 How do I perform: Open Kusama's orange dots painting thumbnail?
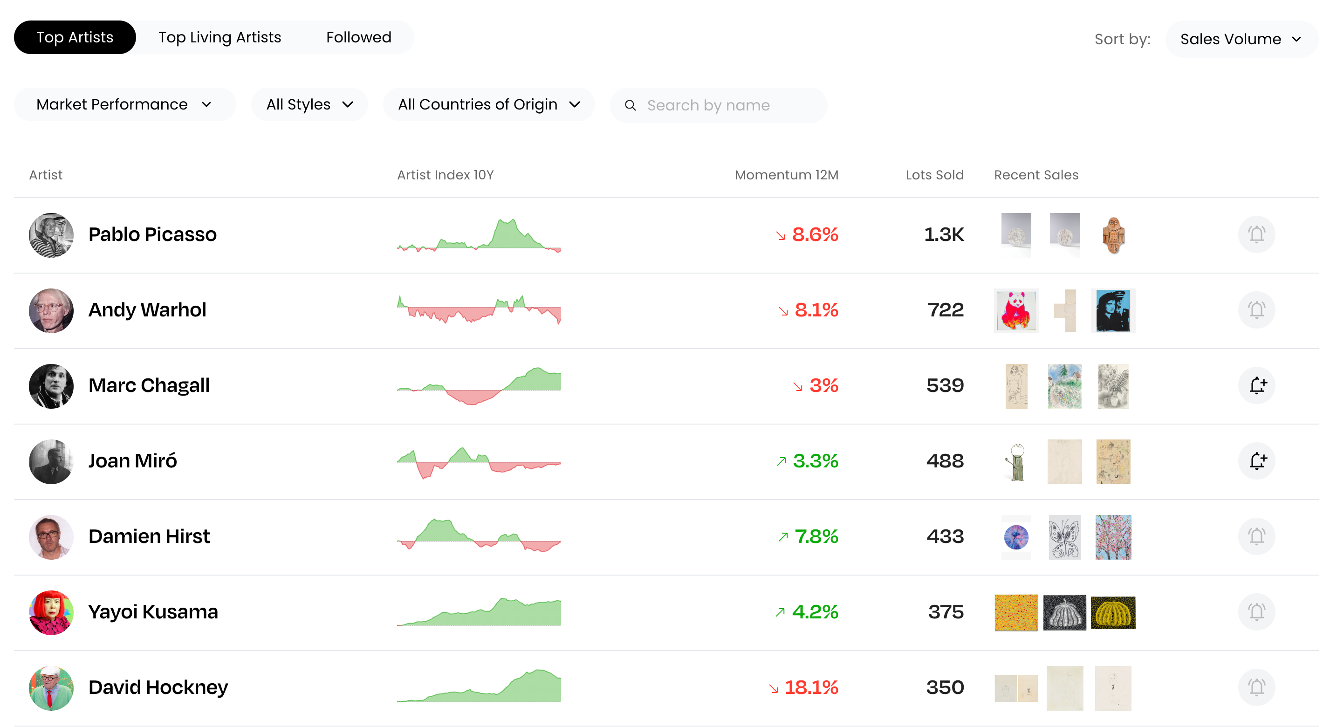[x=1015, y=612]
